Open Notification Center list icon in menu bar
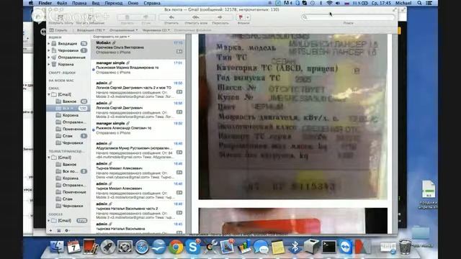Screen dimensions: 461x259 tap(429, 3)
